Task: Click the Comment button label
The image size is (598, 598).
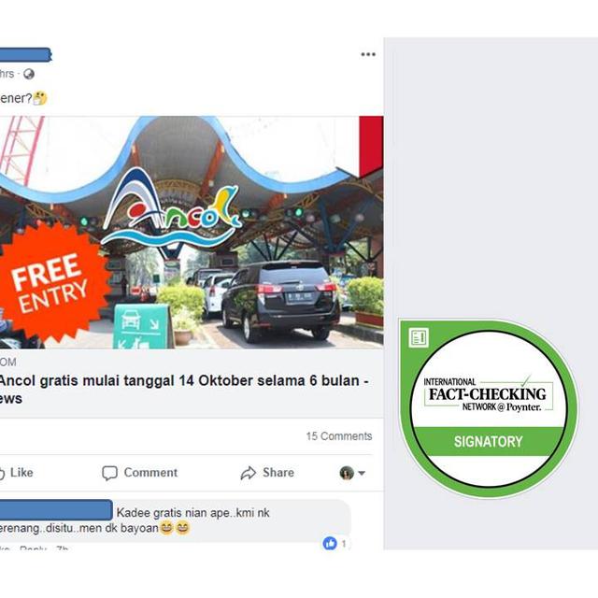Action: click(x=150, y=473)
